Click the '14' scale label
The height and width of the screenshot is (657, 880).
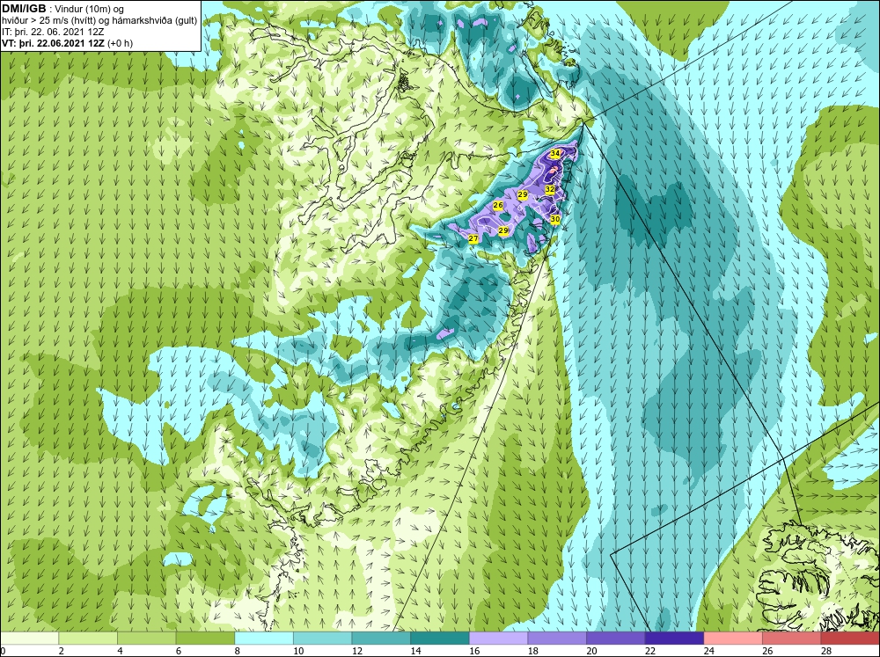pos(415,651)
